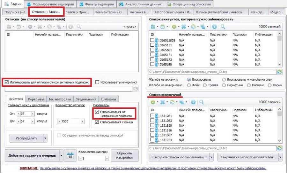Click the green checkmark icon in the exclusions toolbar
The image size is (287, 173).
pos(153,102)
